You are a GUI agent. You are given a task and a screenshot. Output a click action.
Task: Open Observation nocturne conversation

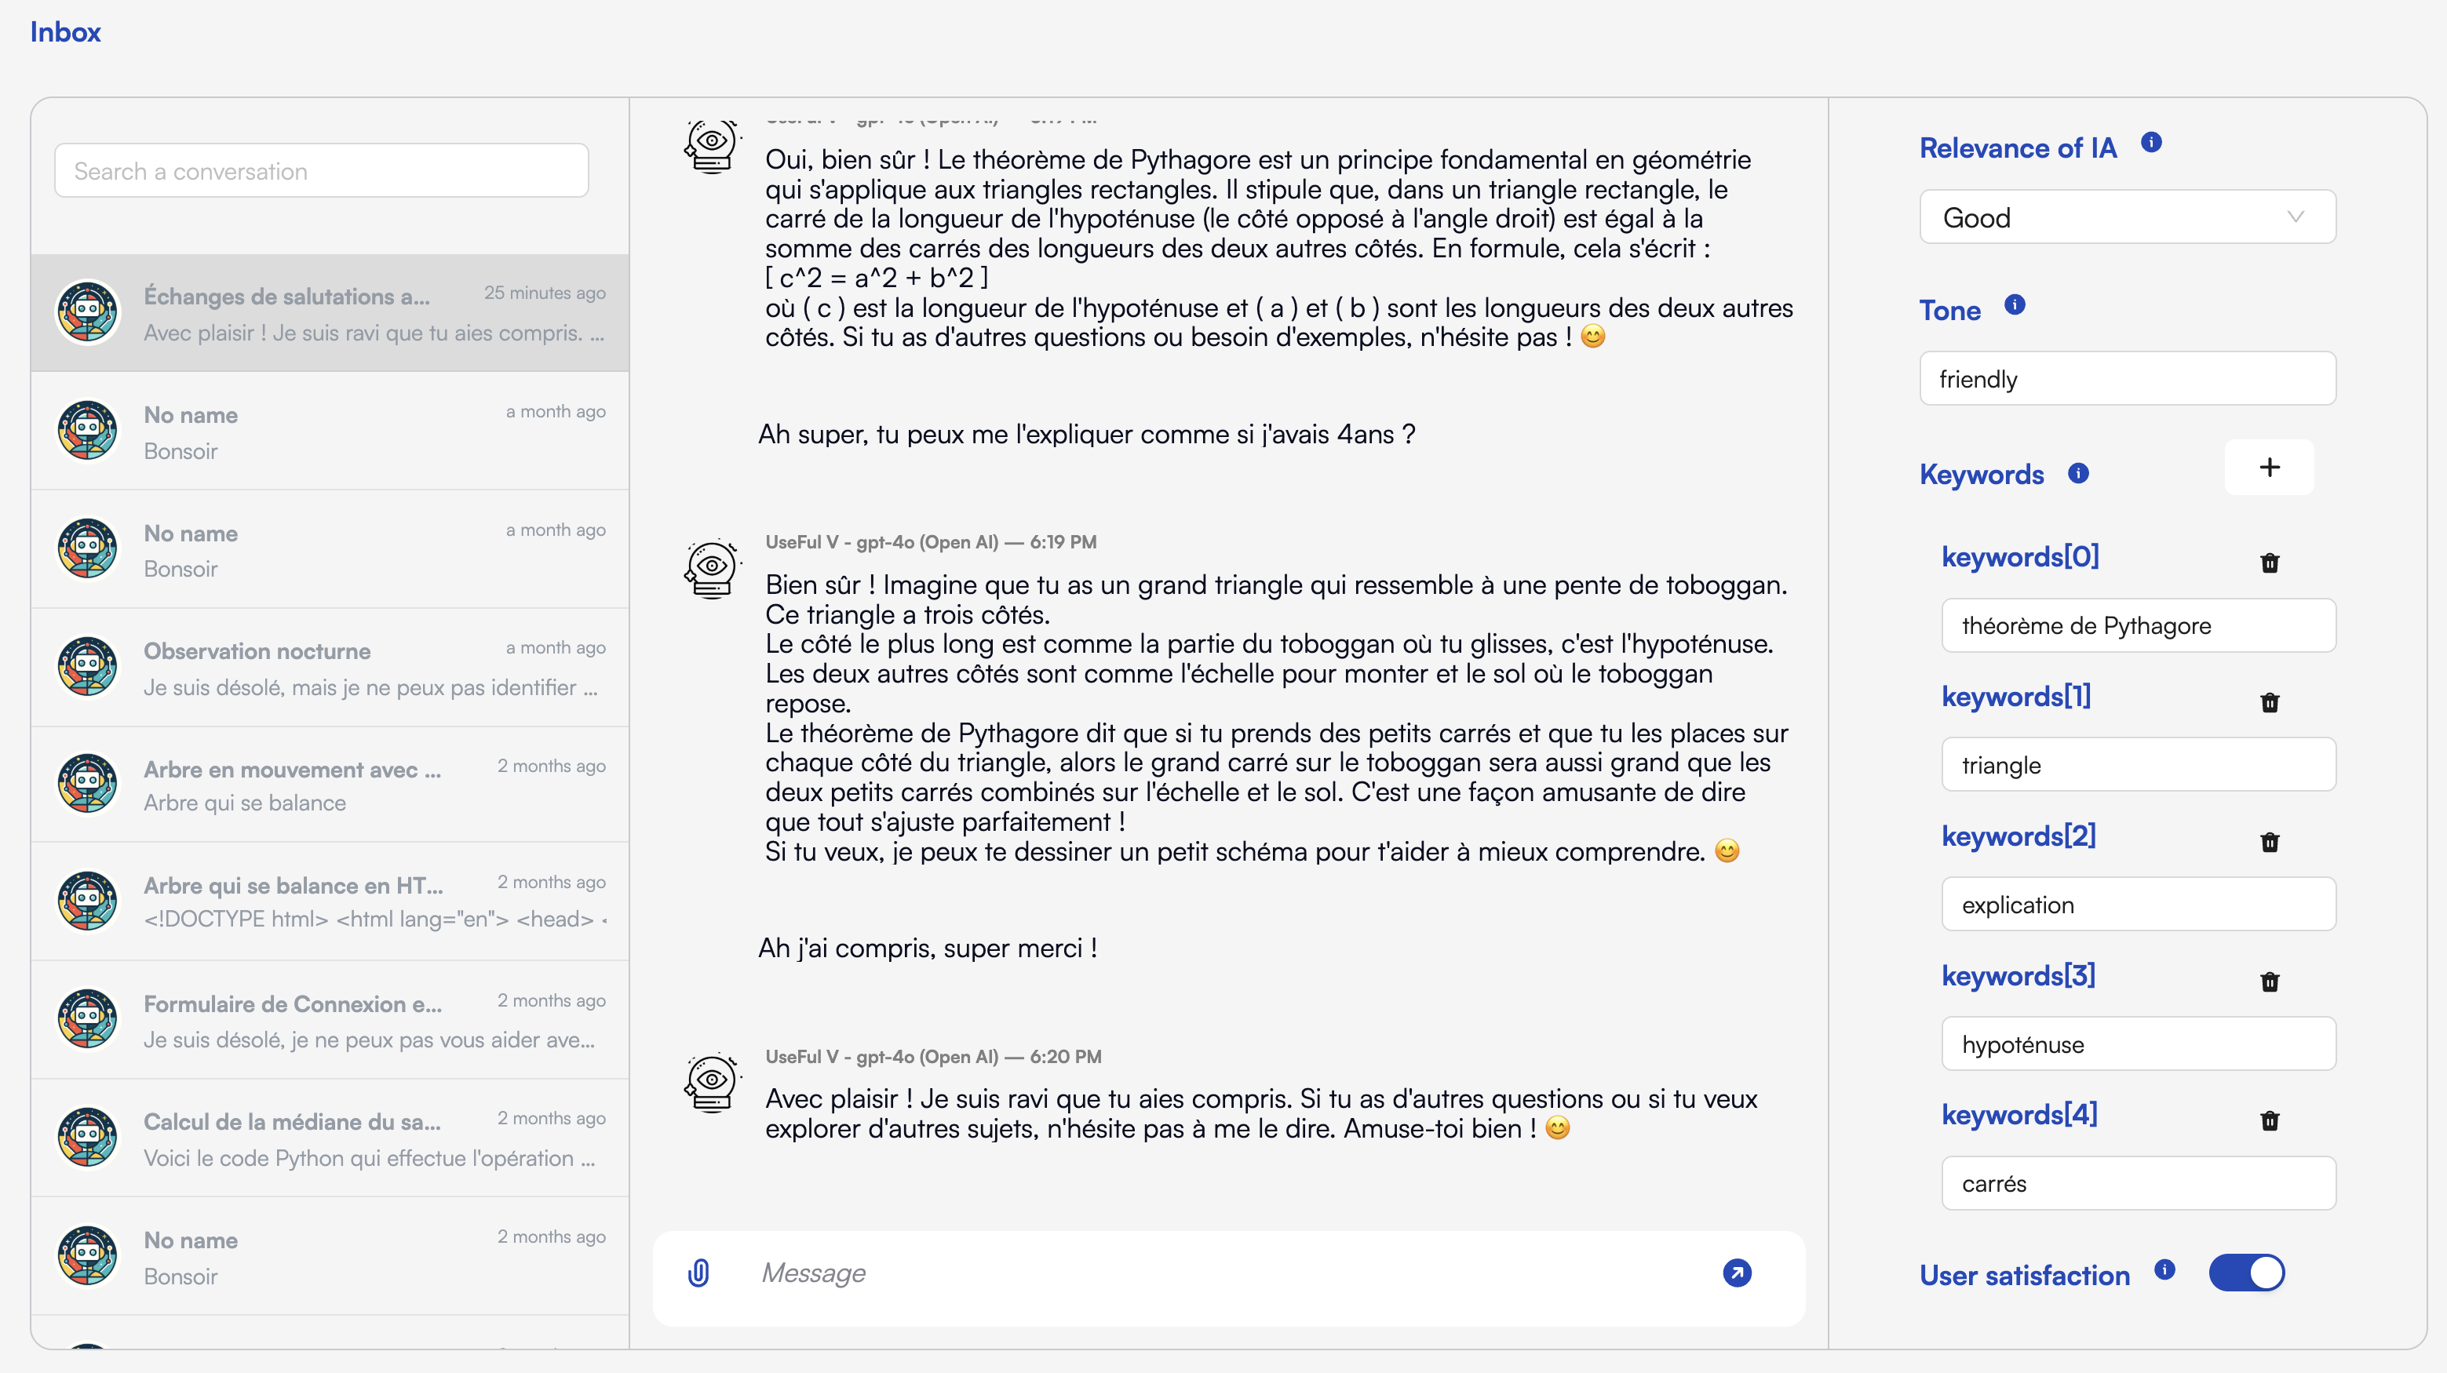[x=330, y=668]
